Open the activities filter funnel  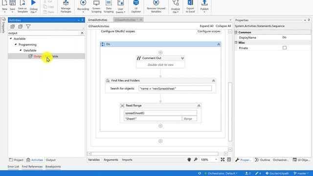[28, 26]
